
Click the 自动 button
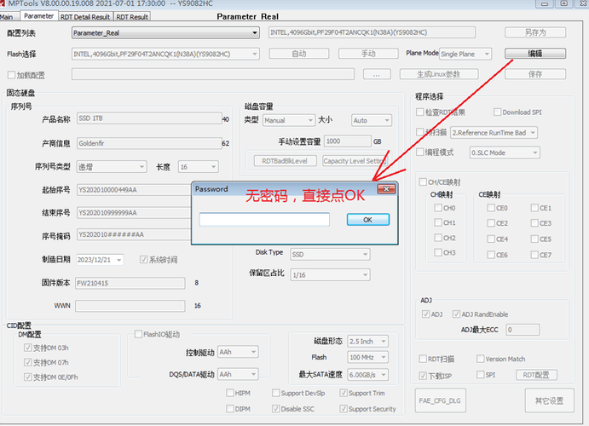point(299,54)
